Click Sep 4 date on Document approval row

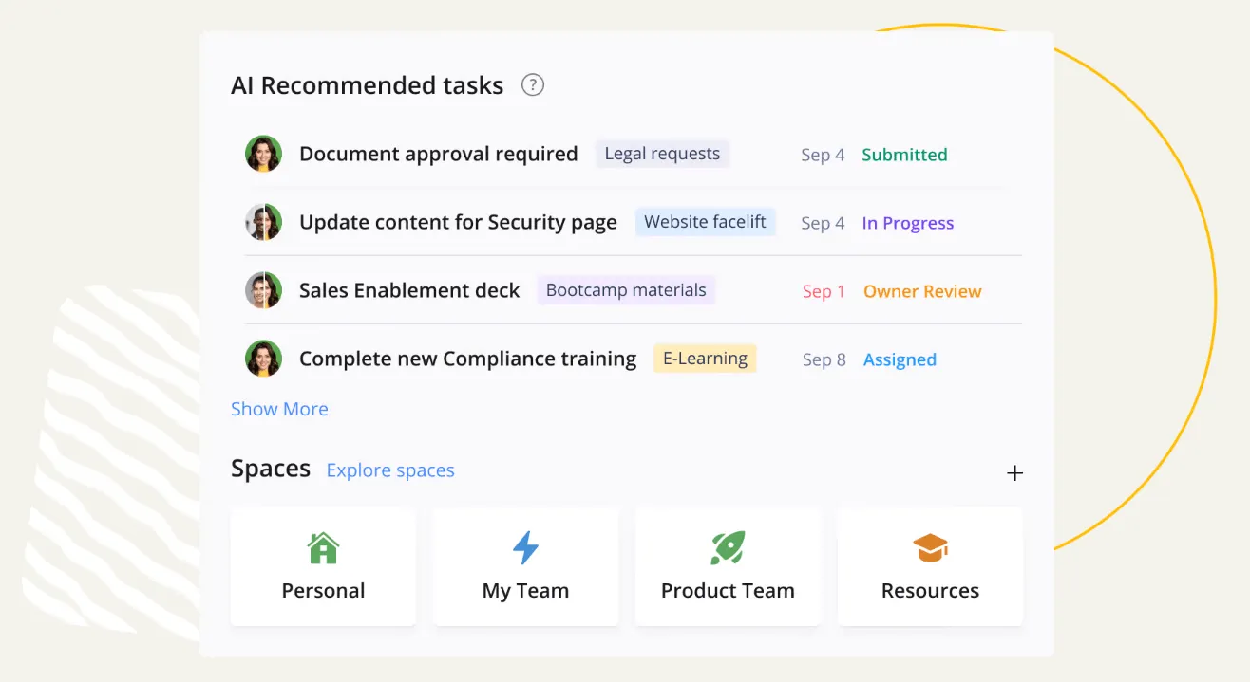point(823,156)
